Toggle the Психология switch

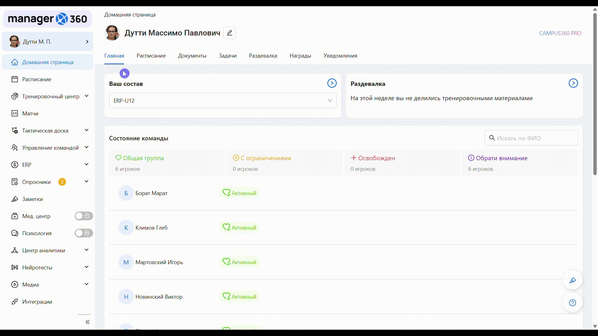tap(83, 233)
